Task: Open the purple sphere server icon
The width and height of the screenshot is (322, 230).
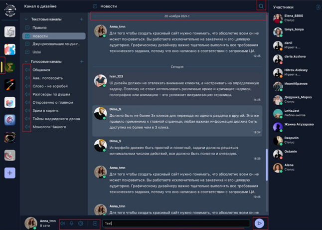Action: (x=10, y=120)
